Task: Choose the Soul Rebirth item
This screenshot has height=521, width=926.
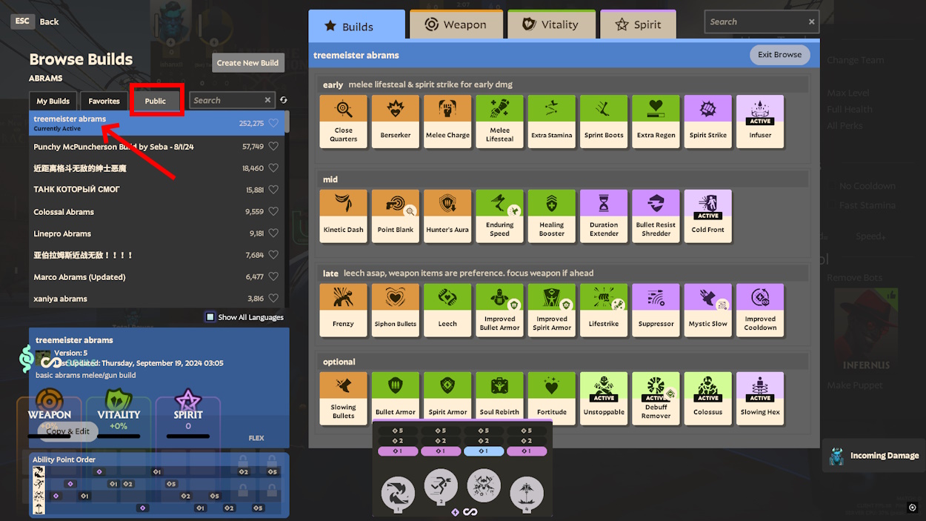Action: (499, 398)
